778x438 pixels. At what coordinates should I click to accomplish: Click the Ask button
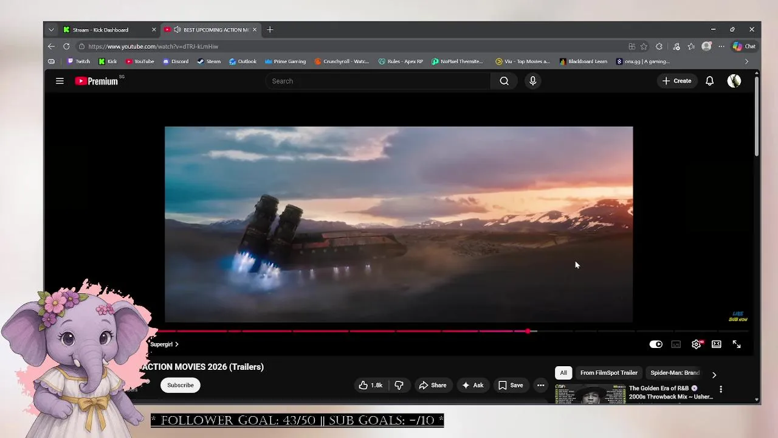click(472, 385)
